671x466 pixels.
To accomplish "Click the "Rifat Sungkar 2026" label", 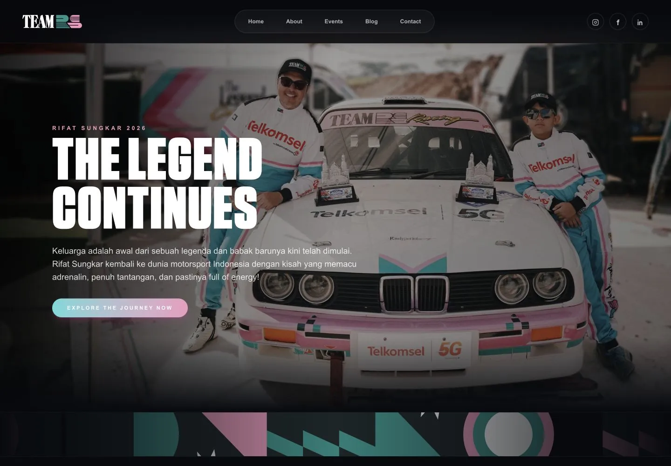I will pos(99,128).
